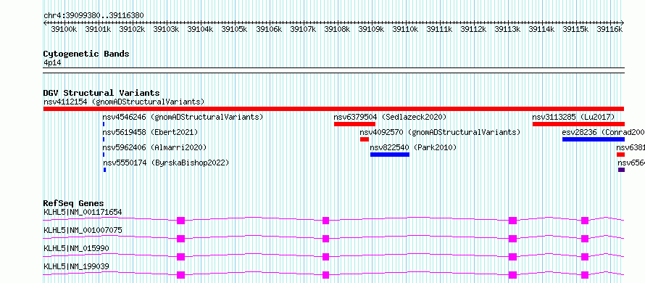Click first exon box of KLHL5|NM_001171654
This screenshot has width=645, height=283.
coord(180,221)
